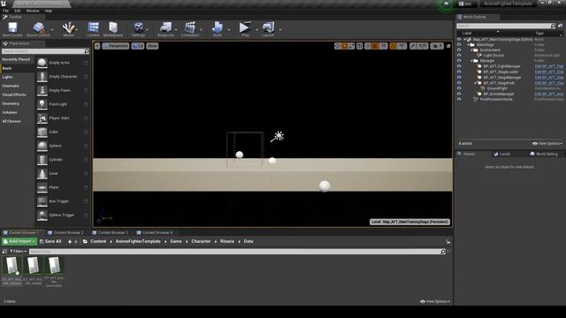566x318 pixels.
Task: Select Cube in Place Actors
Action: [63, 132]
